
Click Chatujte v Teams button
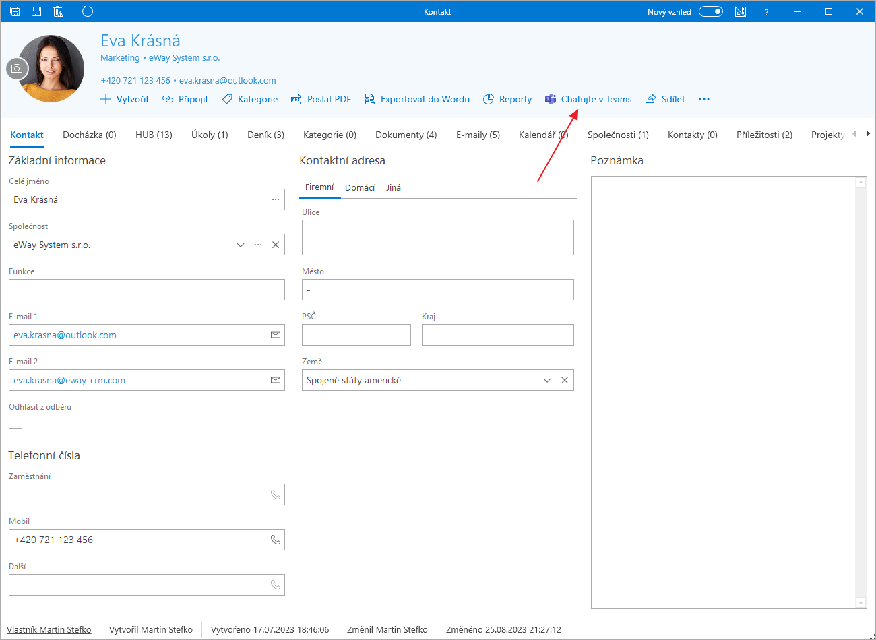588,99
